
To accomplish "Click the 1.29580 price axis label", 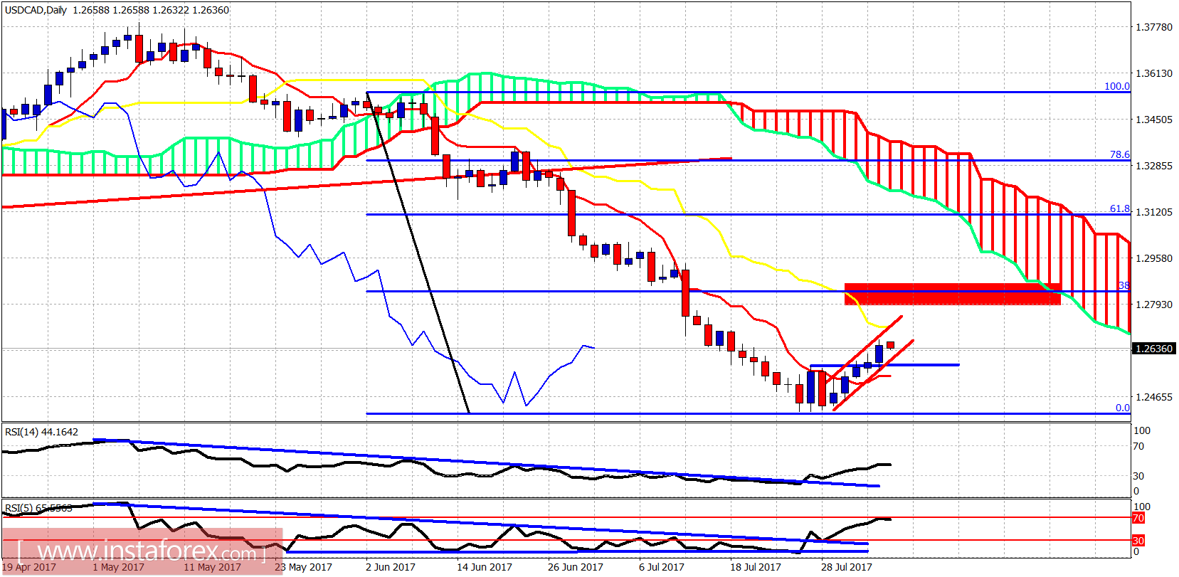I will (1154, 258).
